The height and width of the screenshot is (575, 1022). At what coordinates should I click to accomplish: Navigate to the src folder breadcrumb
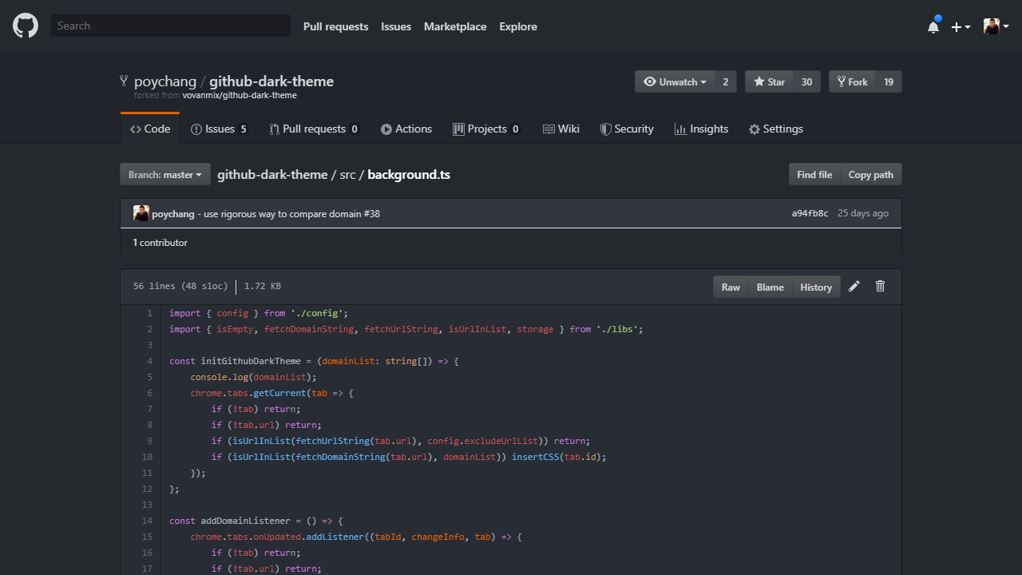coord(347,174)
